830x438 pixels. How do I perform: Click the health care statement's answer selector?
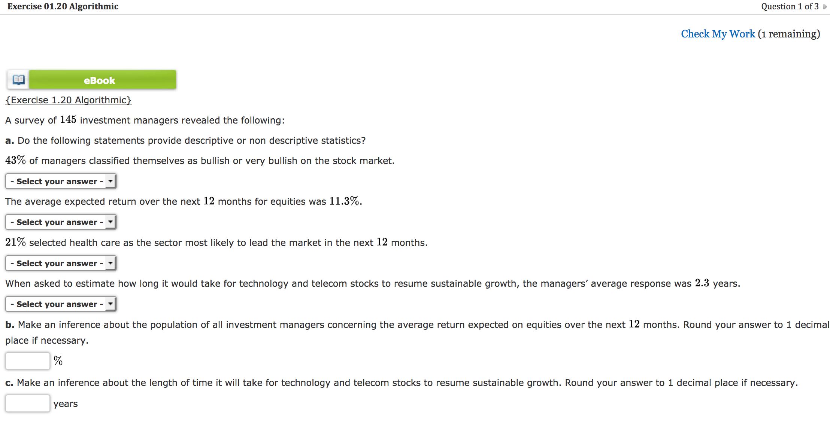click(60, 263)
